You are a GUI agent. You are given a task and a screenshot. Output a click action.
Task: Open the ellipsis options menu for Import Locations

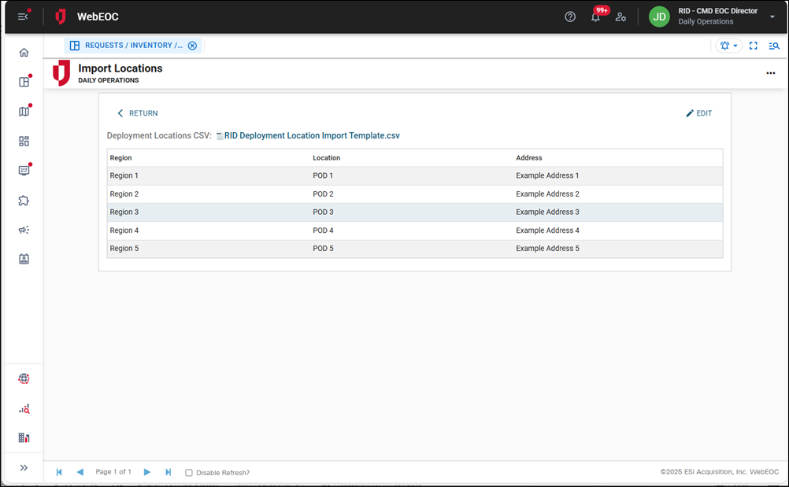tap(770, 72)
